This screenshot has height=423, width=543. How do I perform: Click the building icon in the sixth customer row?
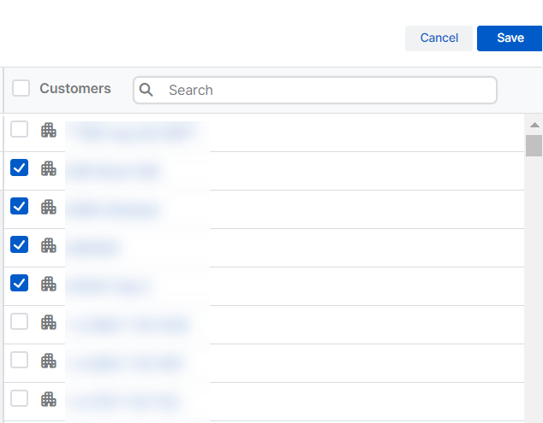click(49, 322)
